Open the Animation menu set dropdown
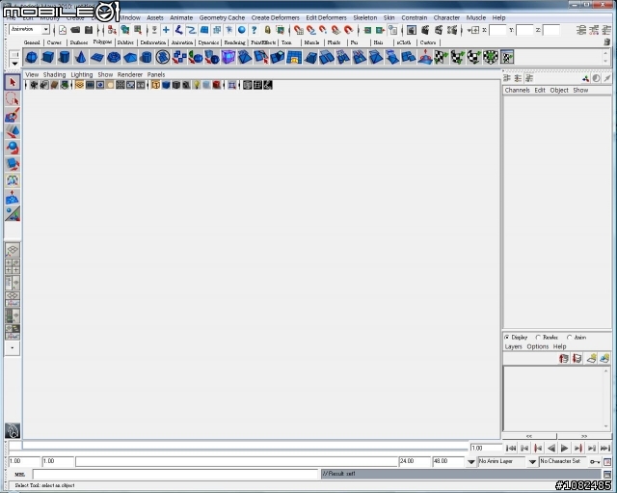Screen dimensions: 617x493 pos(45,30)
